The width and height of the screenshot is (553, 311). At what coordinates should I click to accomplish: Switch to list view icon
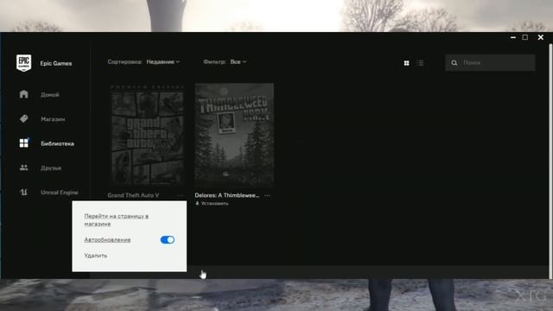coord(420,63)
